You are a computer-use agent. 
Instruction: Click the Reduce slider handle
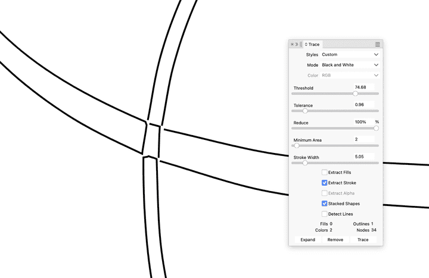pyautogui.click(x=376, y=128)
